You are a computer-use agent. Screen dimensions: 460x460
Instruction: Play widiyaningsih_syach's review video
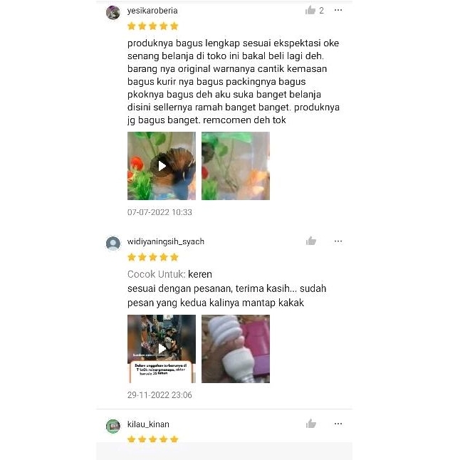click(162, 349)
